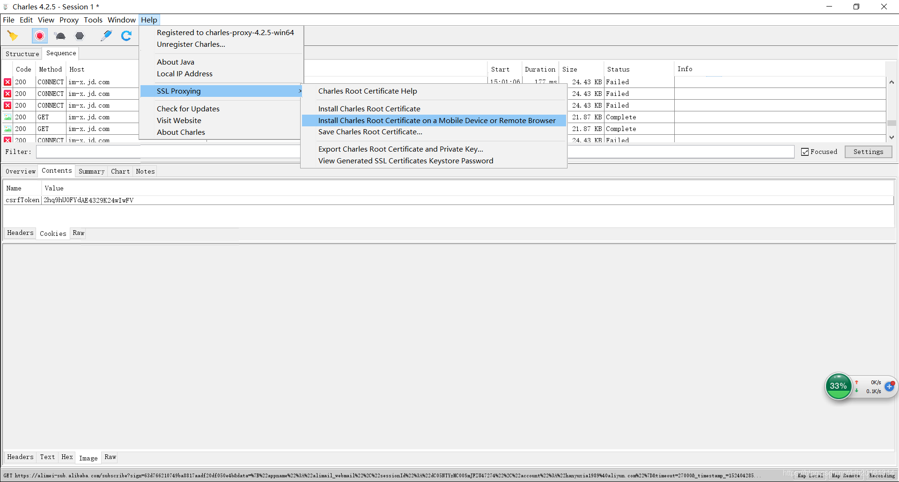Switch to the Structure tab
This screenshot has height=482, width=899.
pos(22,54)
